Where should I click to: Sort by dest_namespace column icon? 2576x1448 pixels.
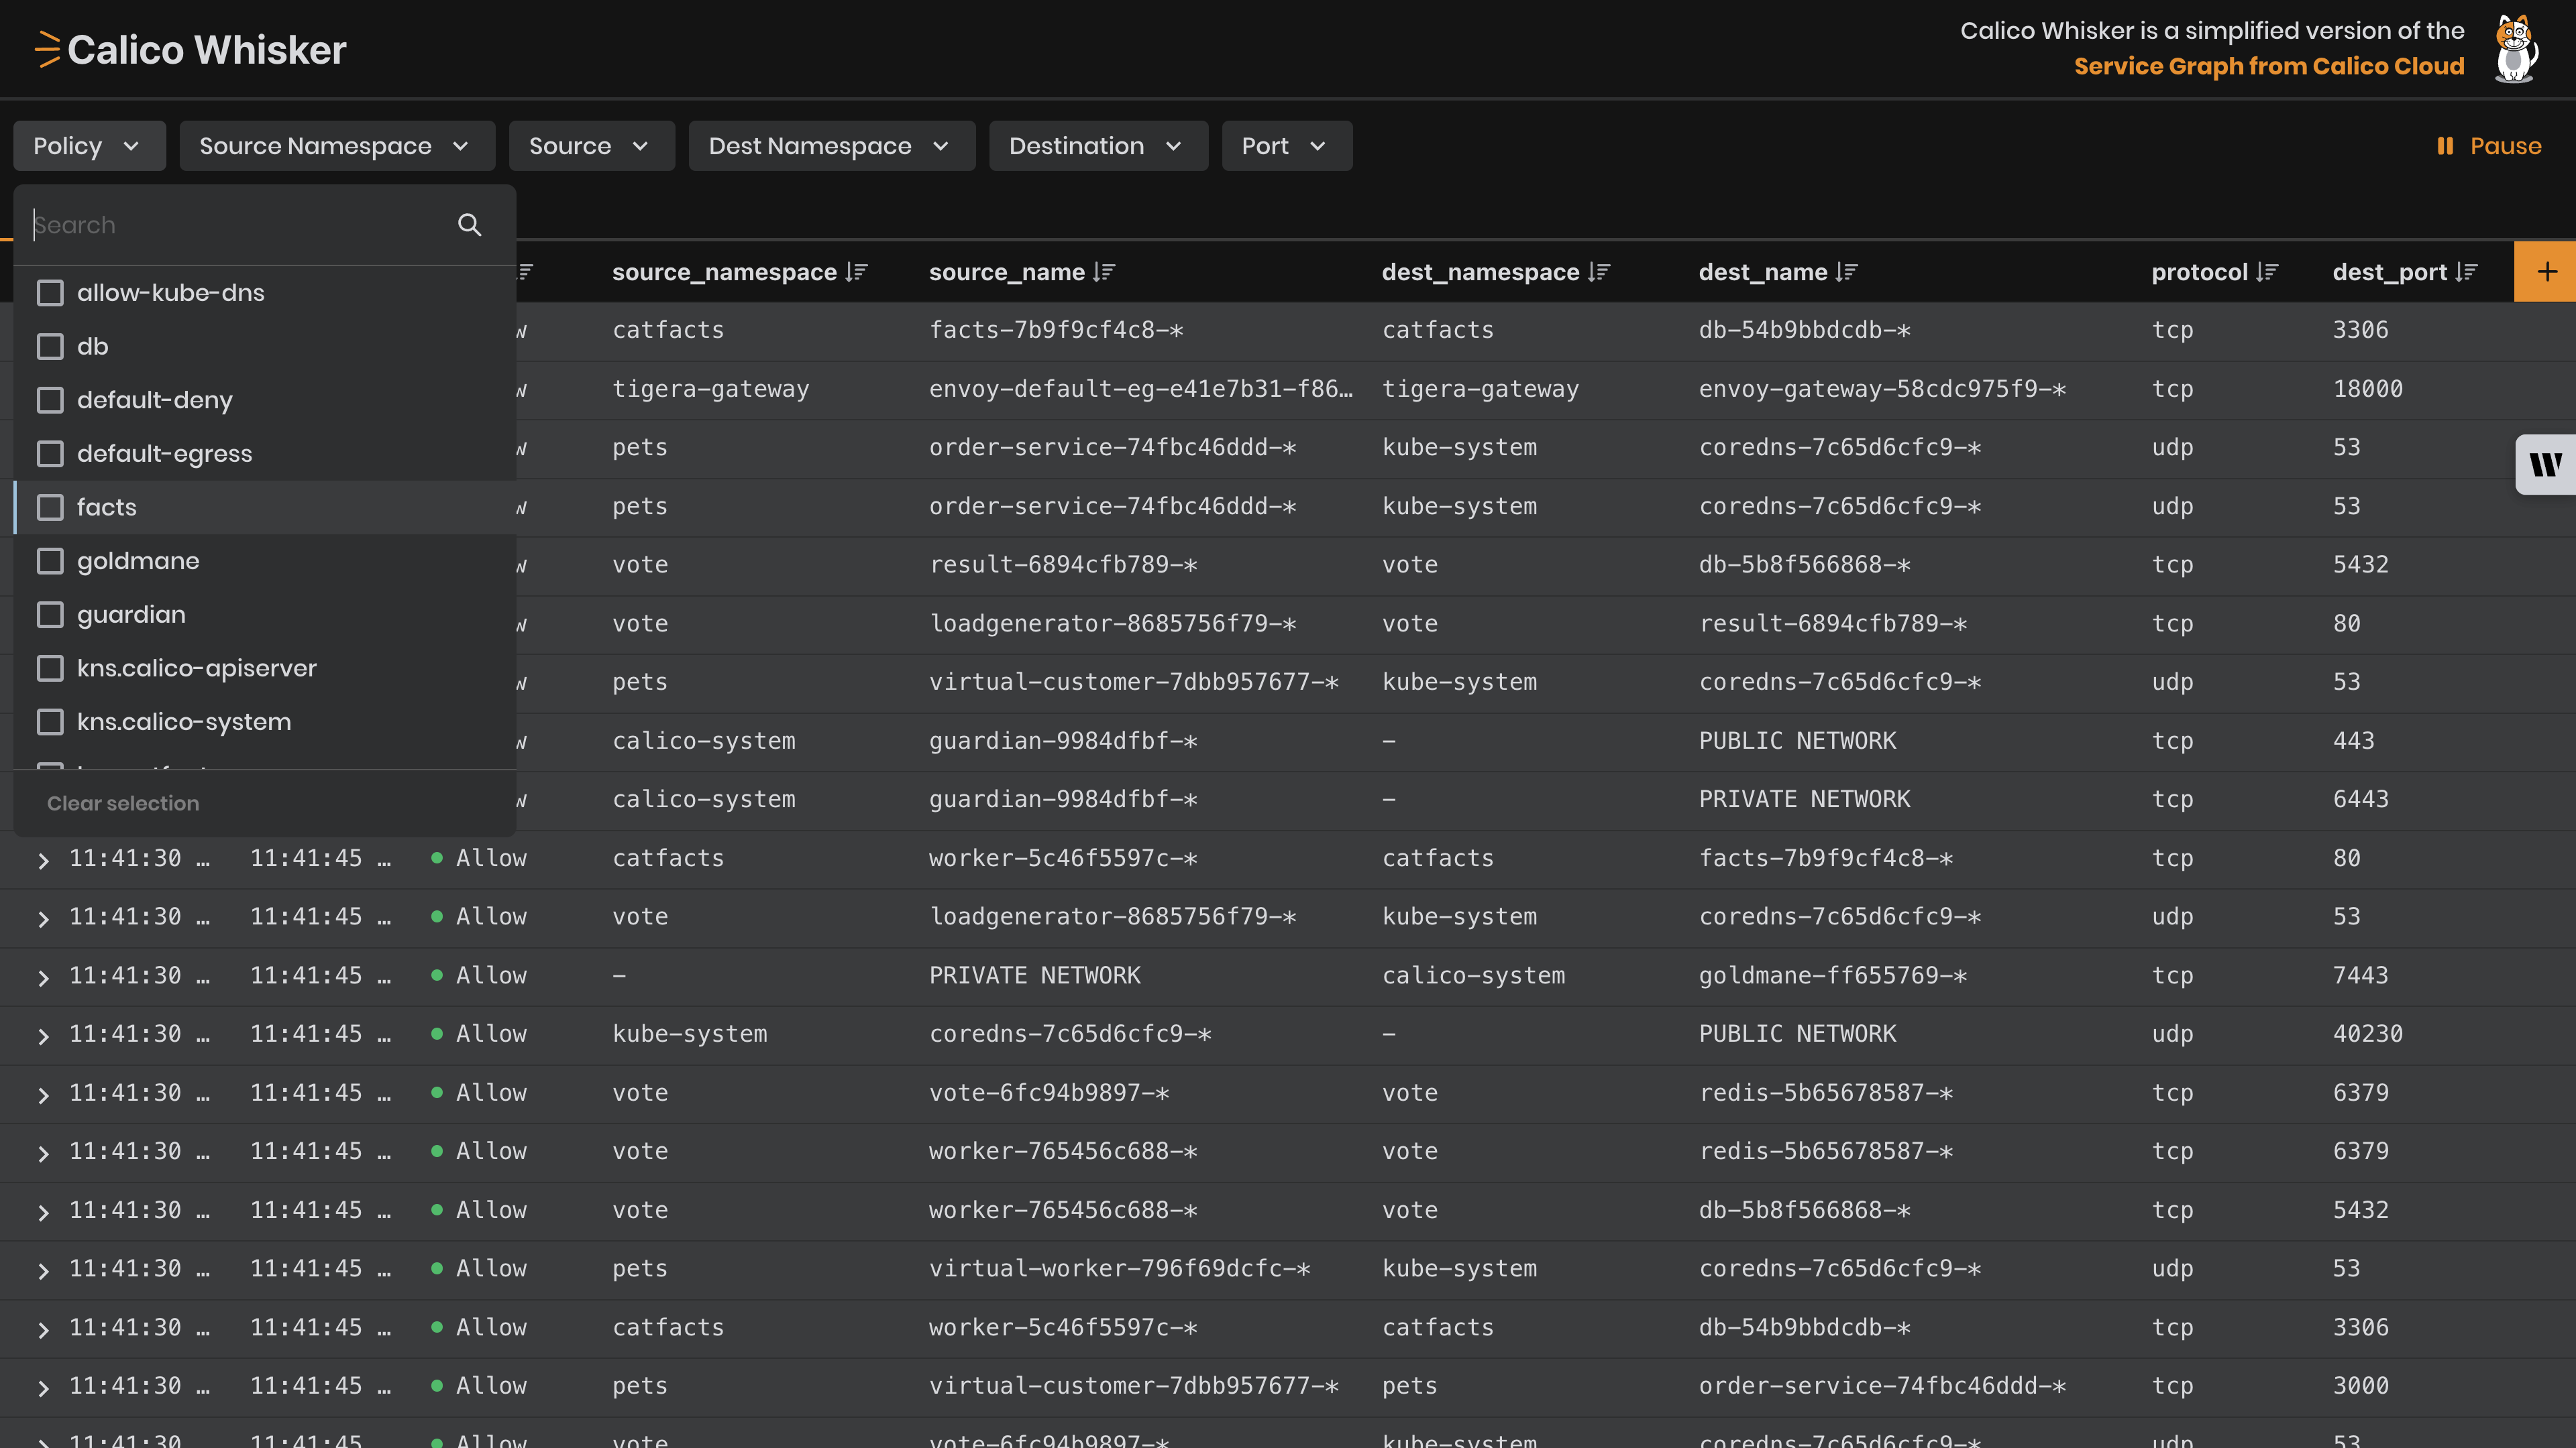1599,271
